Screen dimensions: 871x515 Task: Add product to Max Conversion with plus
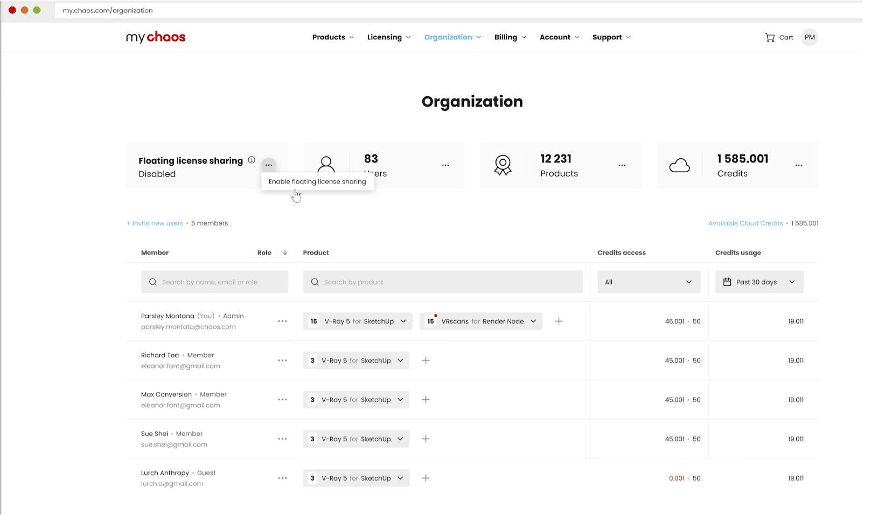426,400
